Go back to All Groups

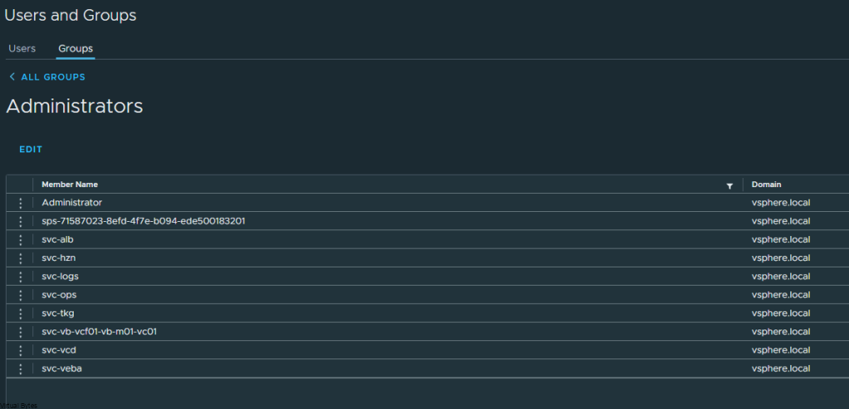coord(53,77)
